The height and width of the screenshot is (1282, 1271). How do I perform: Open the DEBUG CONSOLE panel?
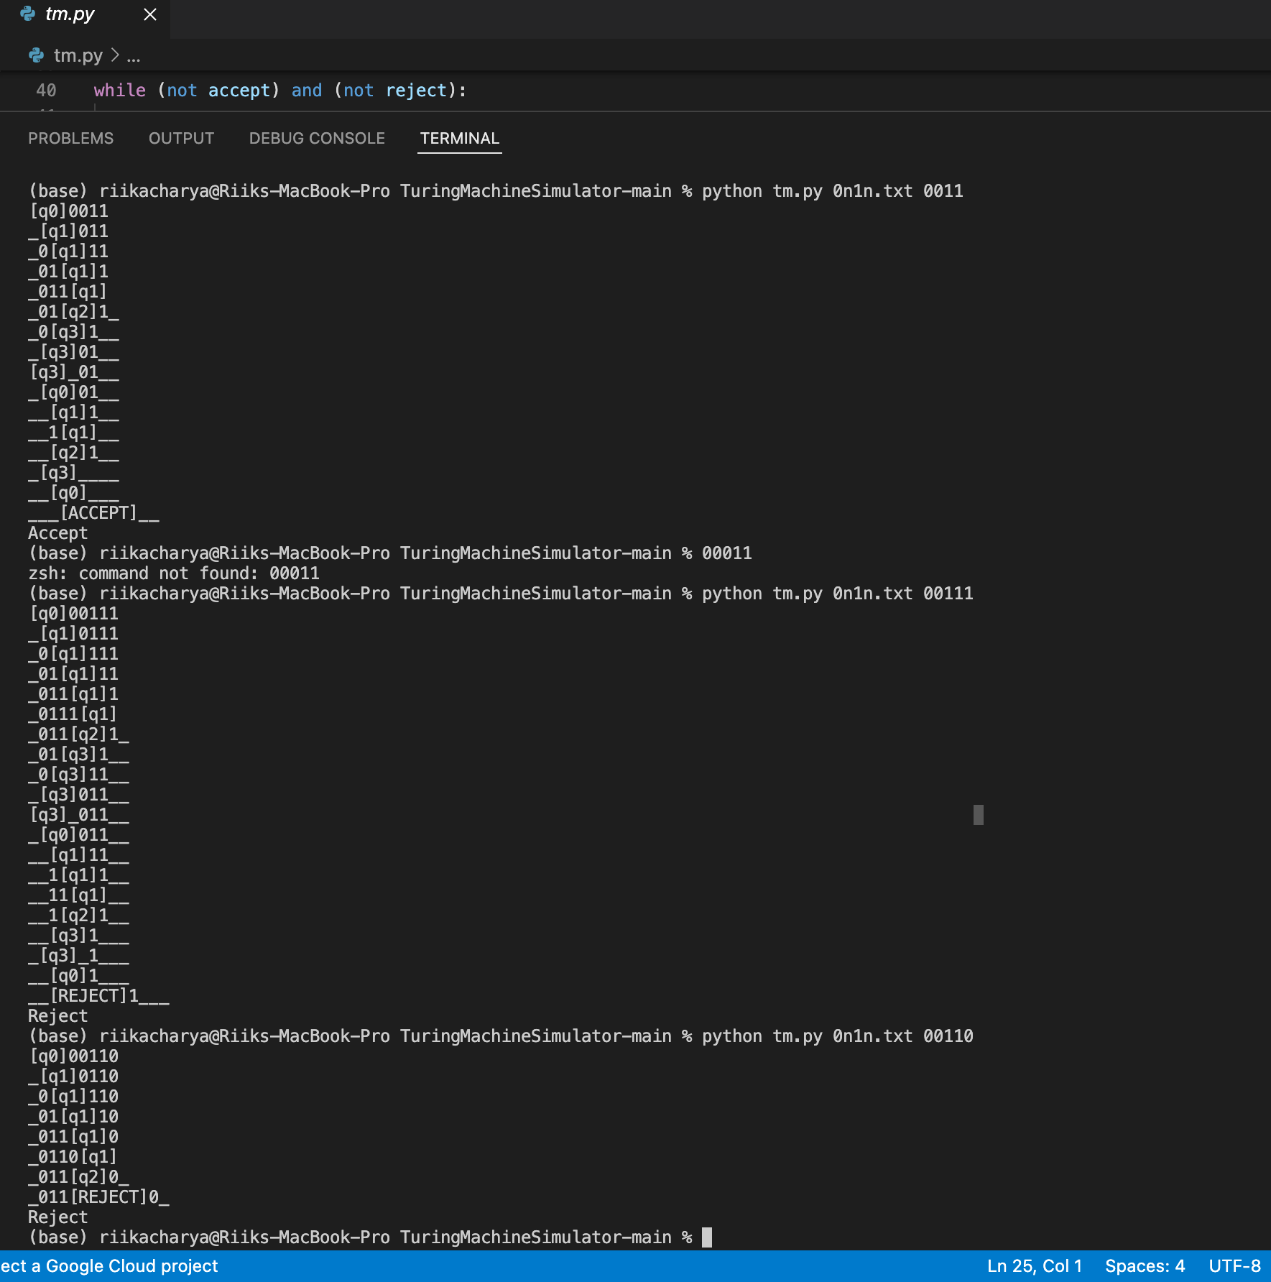coord(317,138)
